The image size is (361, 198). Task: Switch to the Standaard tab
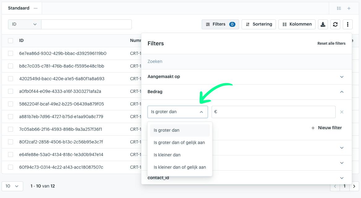[x=19, y=8]
